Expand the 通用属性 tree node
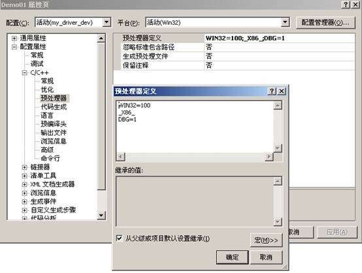362x273 pixels. (x=14, y=38)
